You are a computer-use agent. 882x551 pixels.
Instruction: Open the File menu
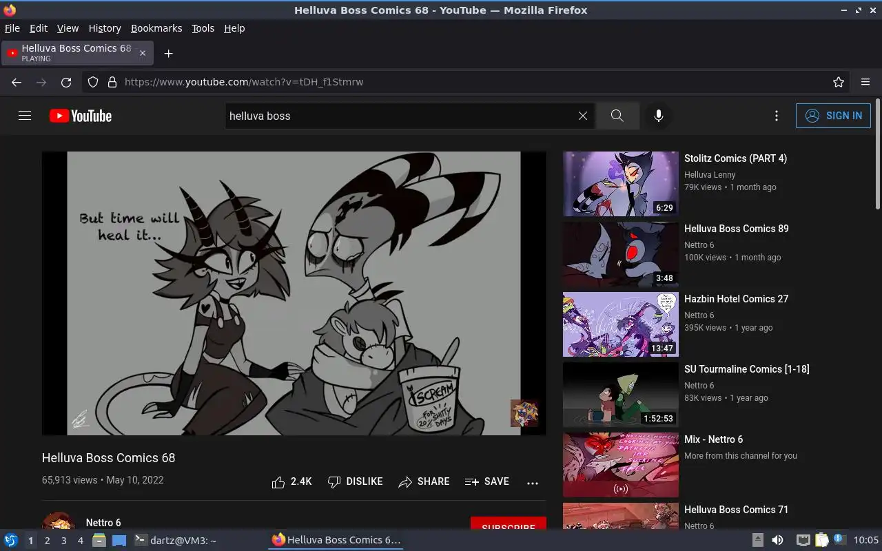pyautogui.click(x=12, y=28)
